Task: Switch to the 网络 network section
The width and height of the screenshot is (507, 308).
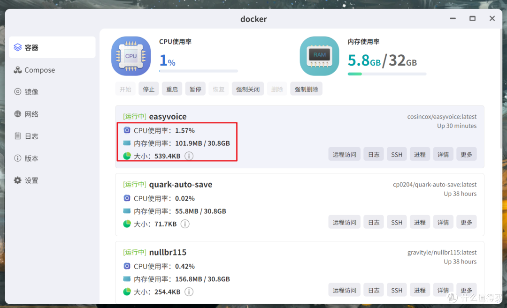Action: 52,114
